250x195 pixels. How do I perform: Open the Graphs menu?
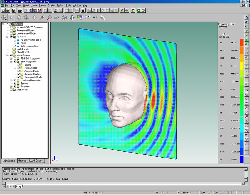(x=51, y=5)
